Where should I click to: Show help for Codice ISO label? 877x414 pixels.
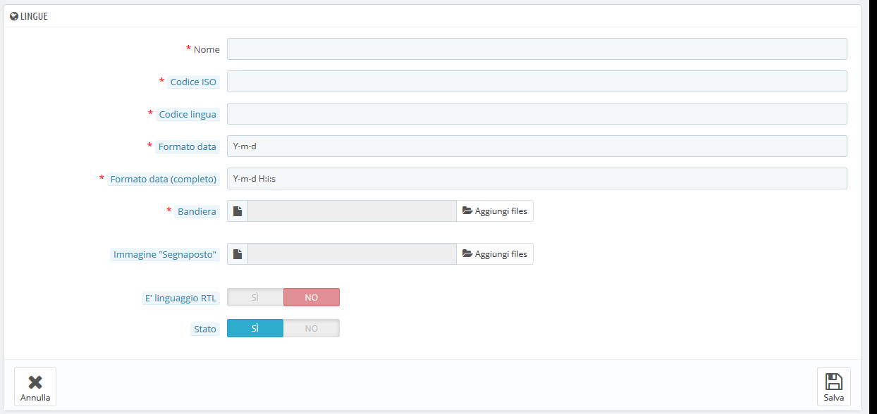(x=193, y=82)
